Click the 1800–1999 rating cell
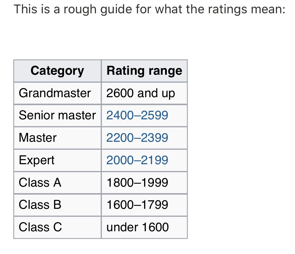Viewport: 295px width, 254px height. tap(137, 183)
